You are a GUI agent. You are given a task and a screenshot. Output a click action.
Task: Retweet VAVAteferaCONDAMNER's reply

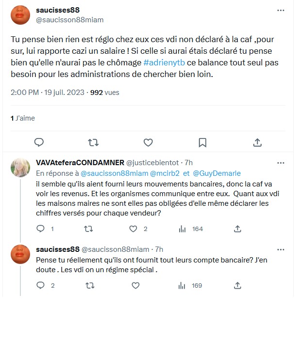(88, 229)
